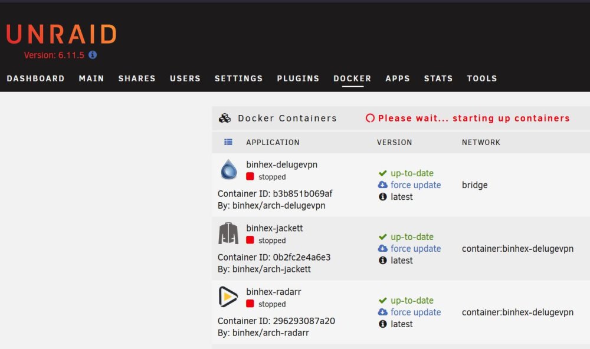Viewport: 590px width, 349px height.
Task: Click the Network column header
Action: (x=481, y=142)
